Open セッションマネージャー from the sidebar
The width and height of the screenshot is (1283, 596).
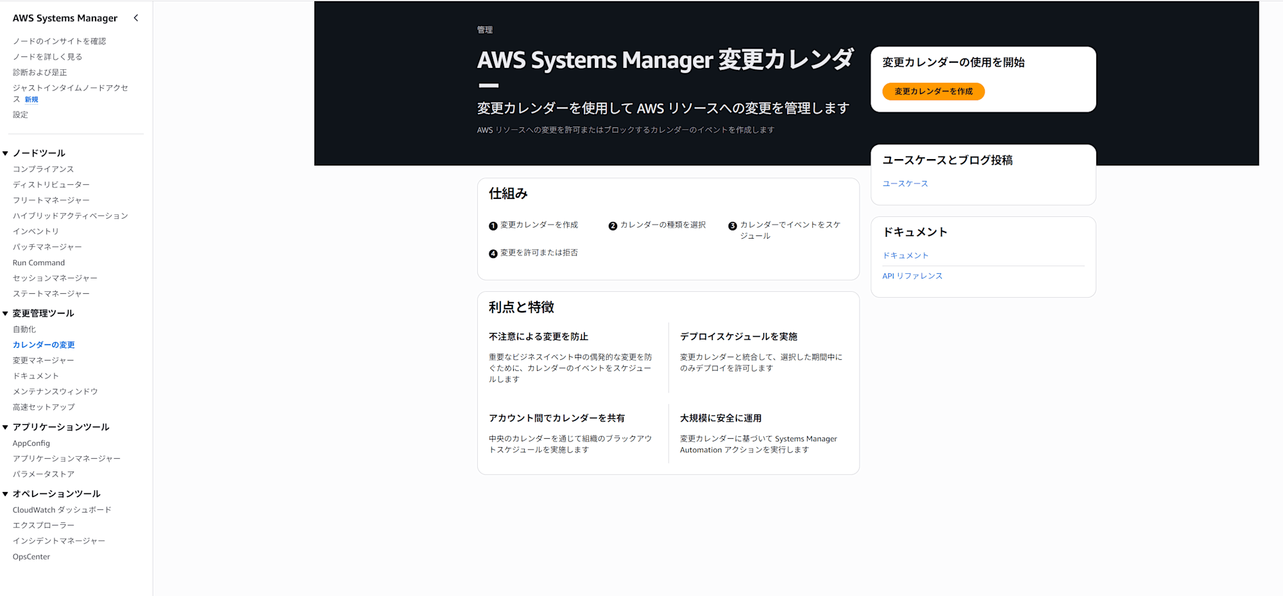click(55, 278)
